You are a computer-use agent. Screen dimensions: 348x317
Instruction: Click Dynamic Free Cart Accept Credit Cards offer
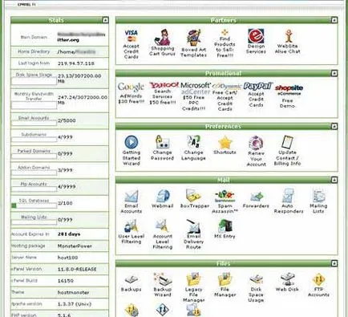[x=227, y=87]
